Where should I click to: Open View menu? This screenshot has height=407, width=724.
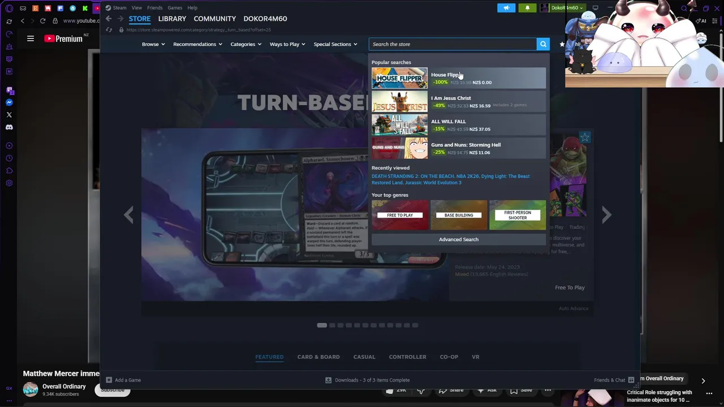tap(137, 8)
